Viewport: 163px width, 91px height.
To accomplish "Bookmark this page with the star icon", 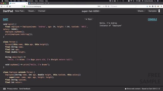I will click(x=108, y=6).
